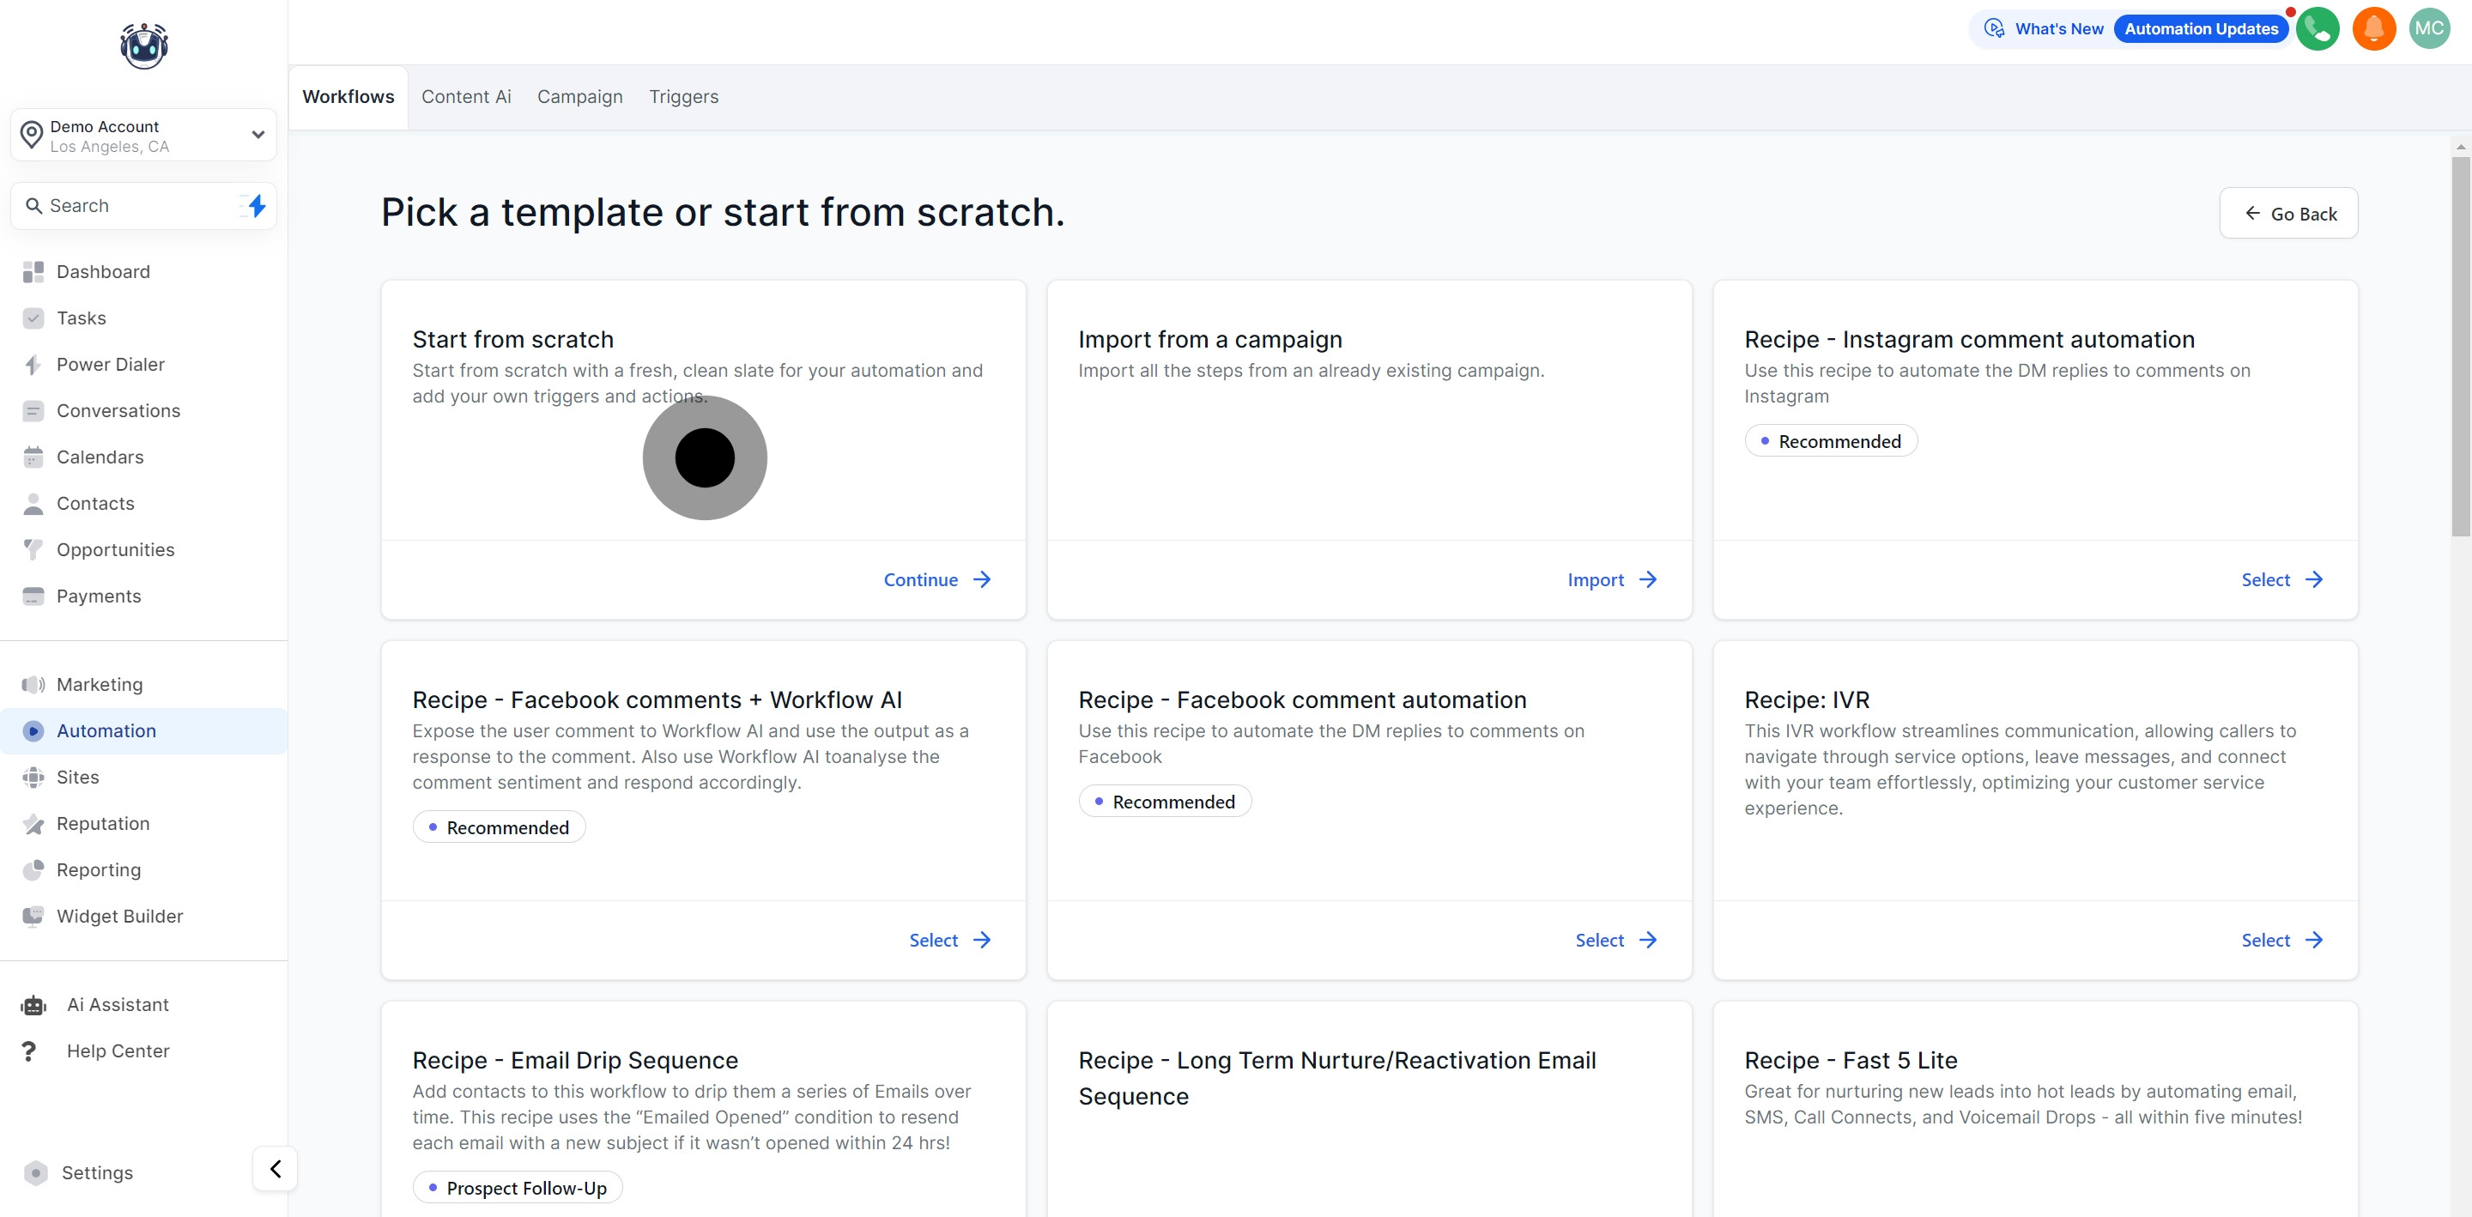Click the MC profile avatar
2472x1217 pixels.
pyautogui.click(x=2429, y=29)
